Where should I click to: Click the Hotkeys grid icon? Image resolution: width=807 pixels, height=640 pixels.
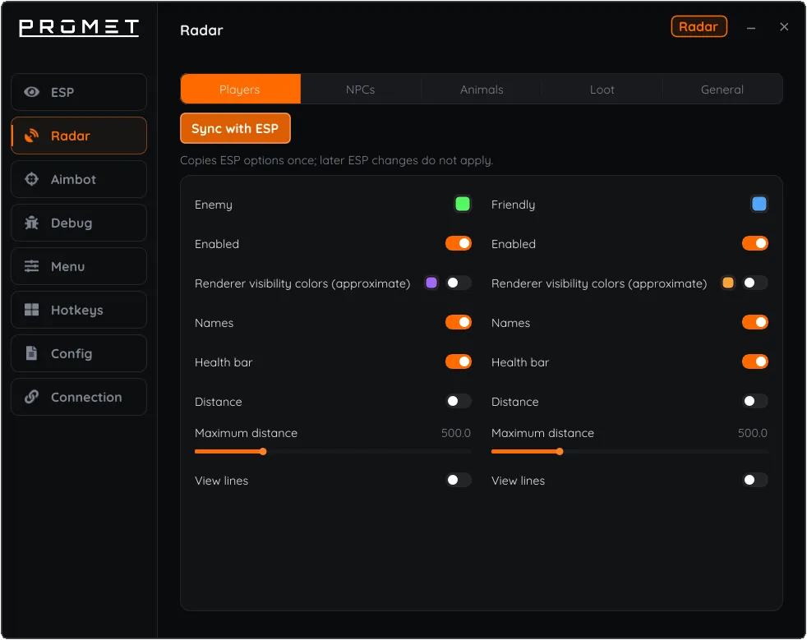point(31,310)
